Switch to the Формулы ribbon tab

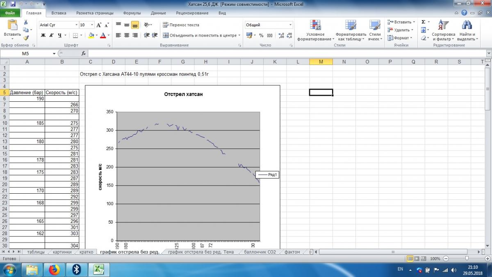click(x=132, y=13)
